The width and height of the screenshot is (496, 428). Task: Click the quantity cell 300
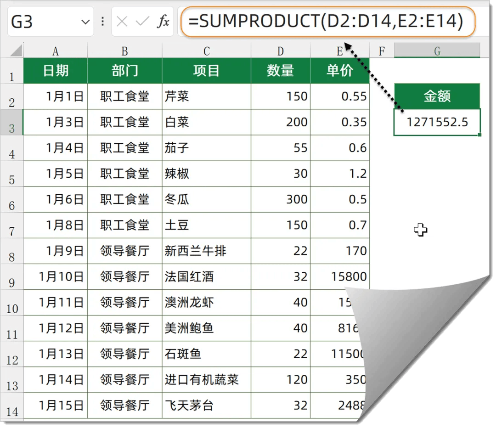pyautogui.click(x=281, y=200)
